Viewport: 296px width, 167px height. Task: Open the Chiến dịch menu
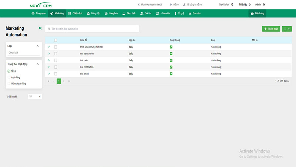(75, 13)
